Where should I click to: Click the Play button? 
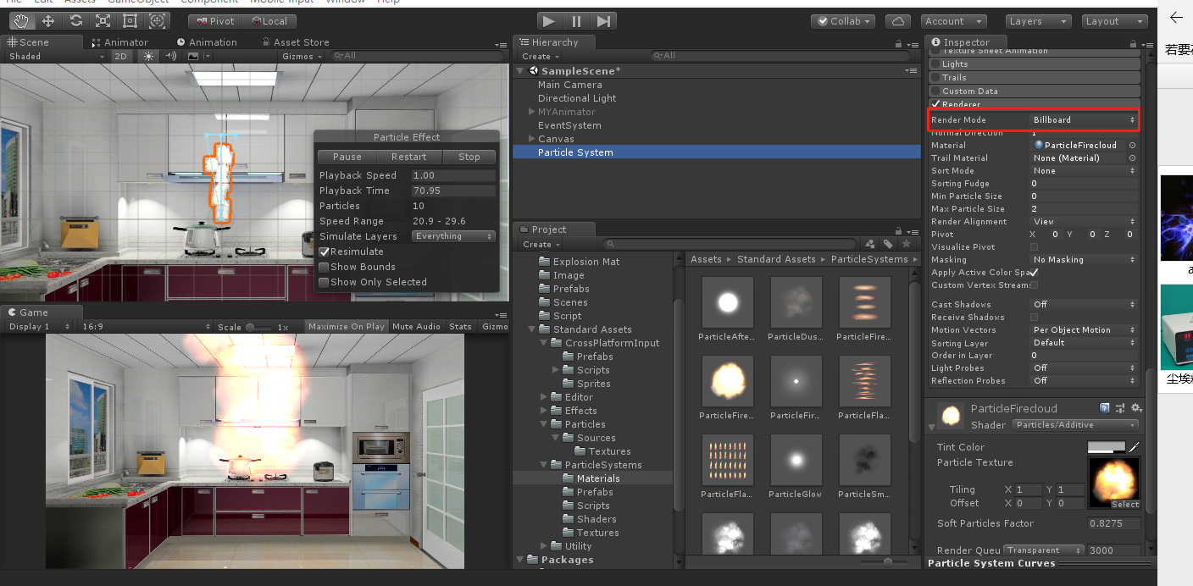(549, 21)
